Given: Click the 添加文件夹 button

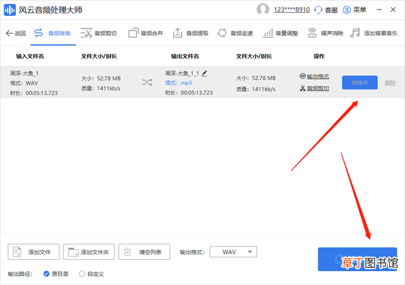Looking at the screenshot, I should click(x=89, y=251).
